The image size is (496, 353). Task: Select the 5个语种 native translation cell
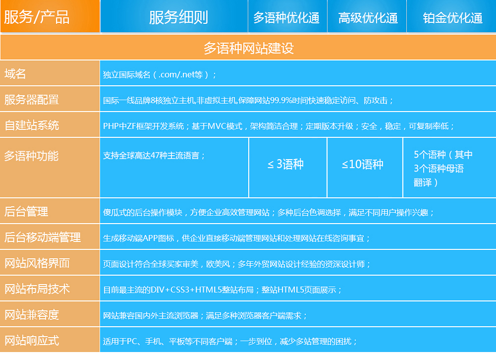tap(443, 169)
